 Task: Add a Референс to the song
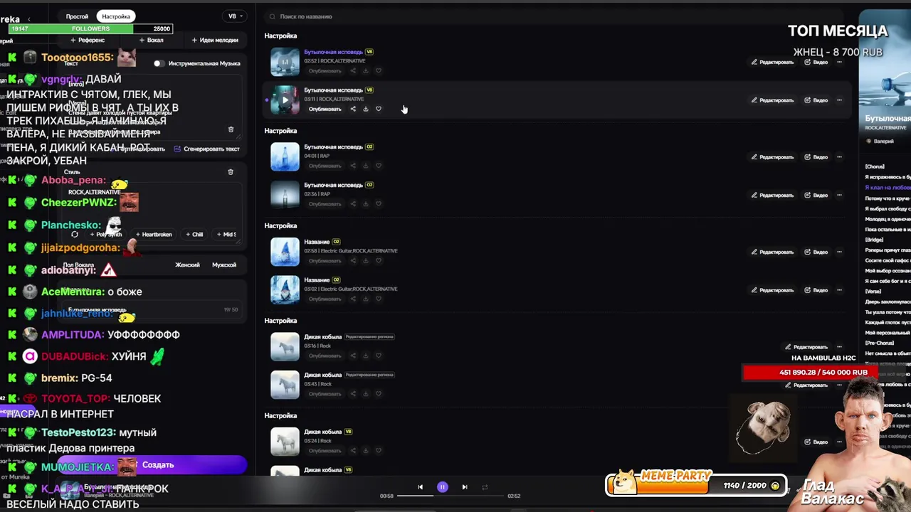tap(88, 41)
